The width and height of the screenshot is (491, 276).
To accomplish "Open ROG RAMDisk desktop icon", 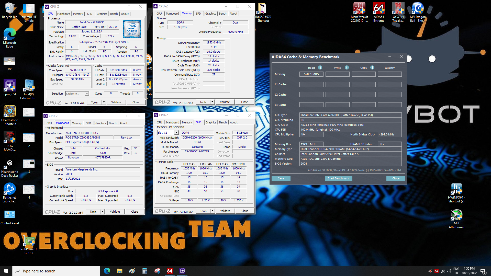I will pos(9,141).
